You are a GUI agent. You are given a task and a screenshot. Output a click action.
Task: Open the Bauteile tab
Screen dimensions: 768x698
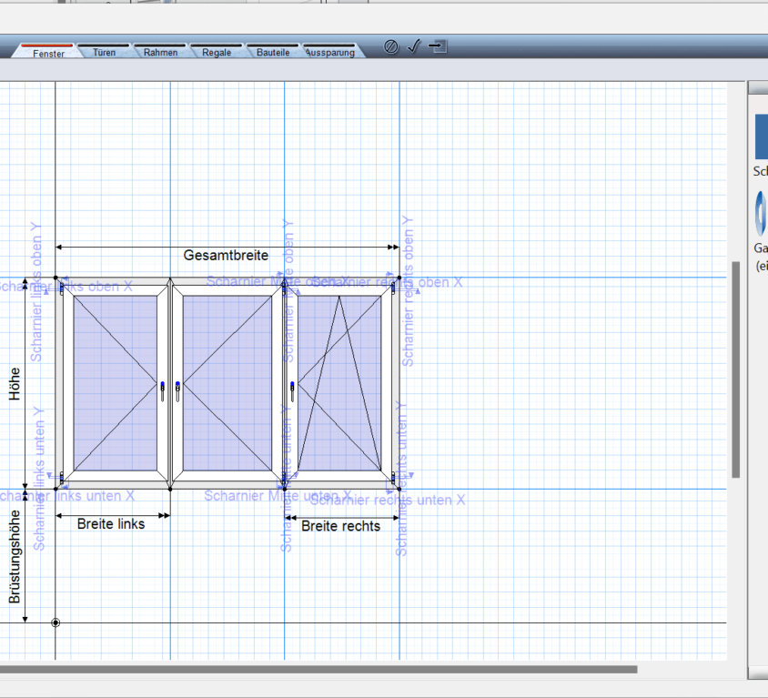click(x=273, y=52)
